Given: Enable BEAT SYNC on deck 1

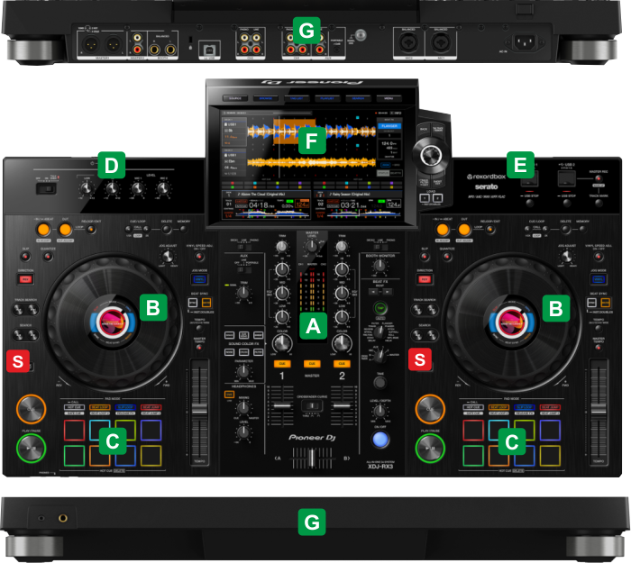Looking at the screenshot, I should [x=193, y=303].
